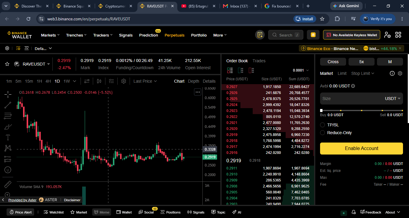
Task: Open the apps grid icon
Action: (398, 35)
